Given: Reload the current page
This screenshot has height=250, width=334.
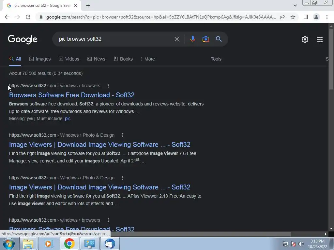Looking at the screenshot, I should coord(28,17).
